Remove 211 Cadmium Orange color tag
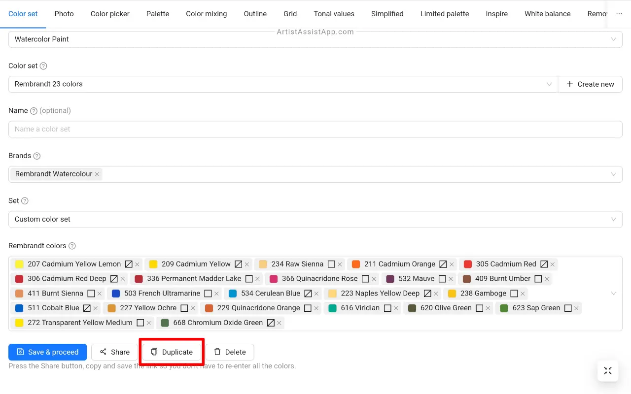This screenshot has width=631, height=394. coord(452,264)
